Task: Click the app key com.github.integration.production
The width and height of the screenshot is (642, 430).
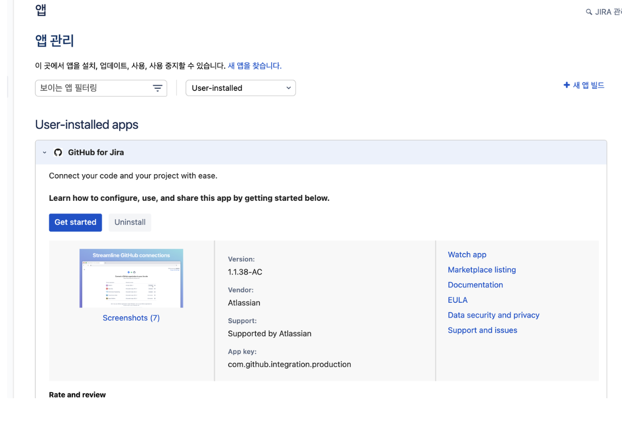Action: (289, 364)
